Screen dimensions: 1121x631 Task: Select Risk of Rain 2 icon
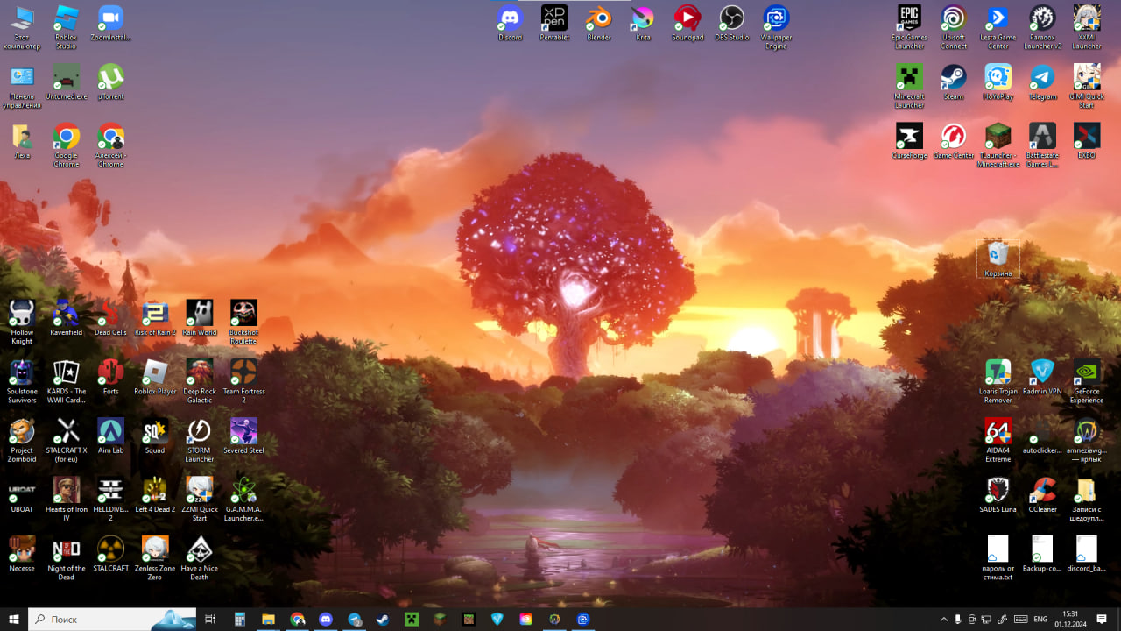(155, 318)
